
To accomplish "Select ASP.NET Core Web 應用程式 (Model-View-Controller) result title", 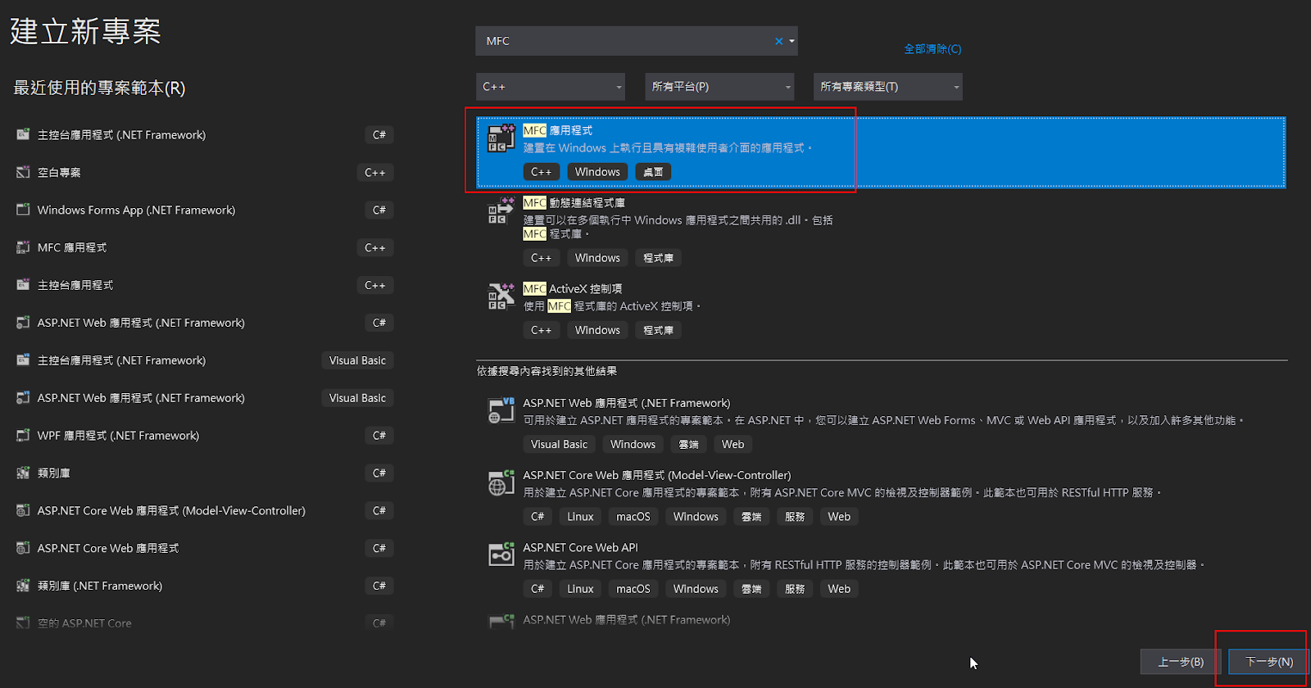I will (656, 475).
